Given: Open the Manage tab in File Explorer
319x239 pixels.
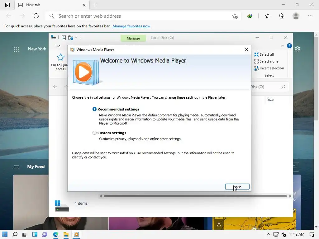Looking at the screenshot, I should [133, 38].
